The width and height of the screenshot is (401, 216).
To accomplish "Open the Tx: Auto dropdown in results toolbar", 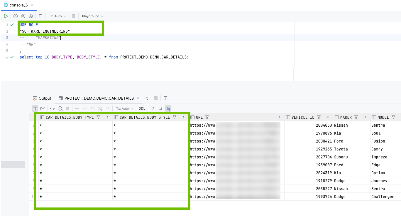I will tap(124, 108).
